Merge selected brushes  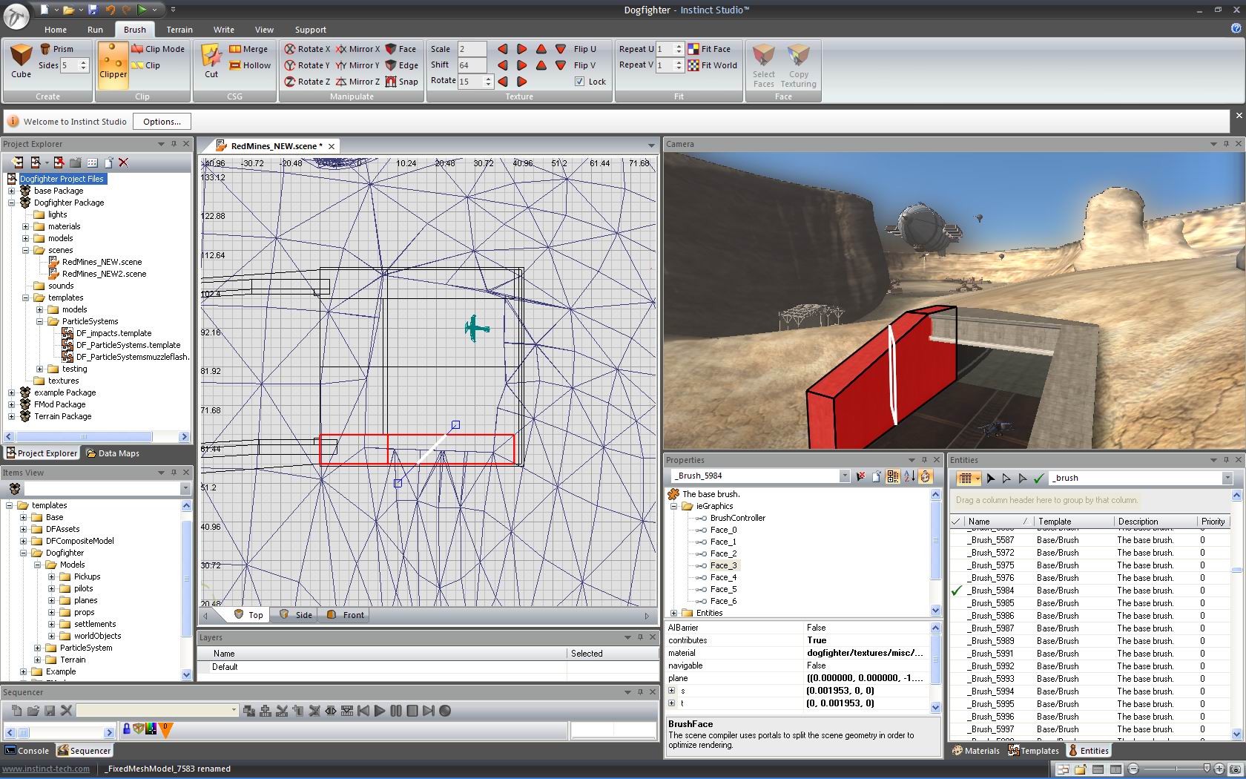tap(248, 49)
